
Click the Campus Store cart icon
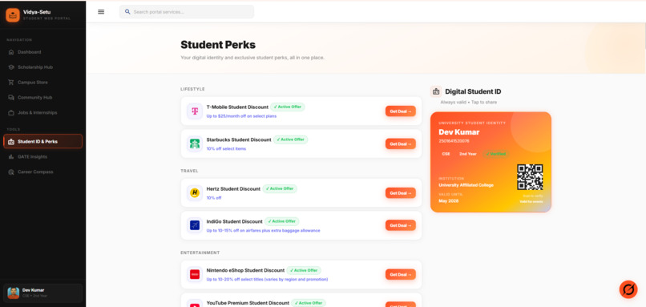(11, 83)
